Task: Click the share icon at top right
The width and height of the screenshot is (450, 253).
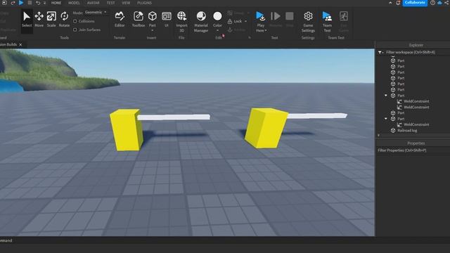Action: pos(447,3)
